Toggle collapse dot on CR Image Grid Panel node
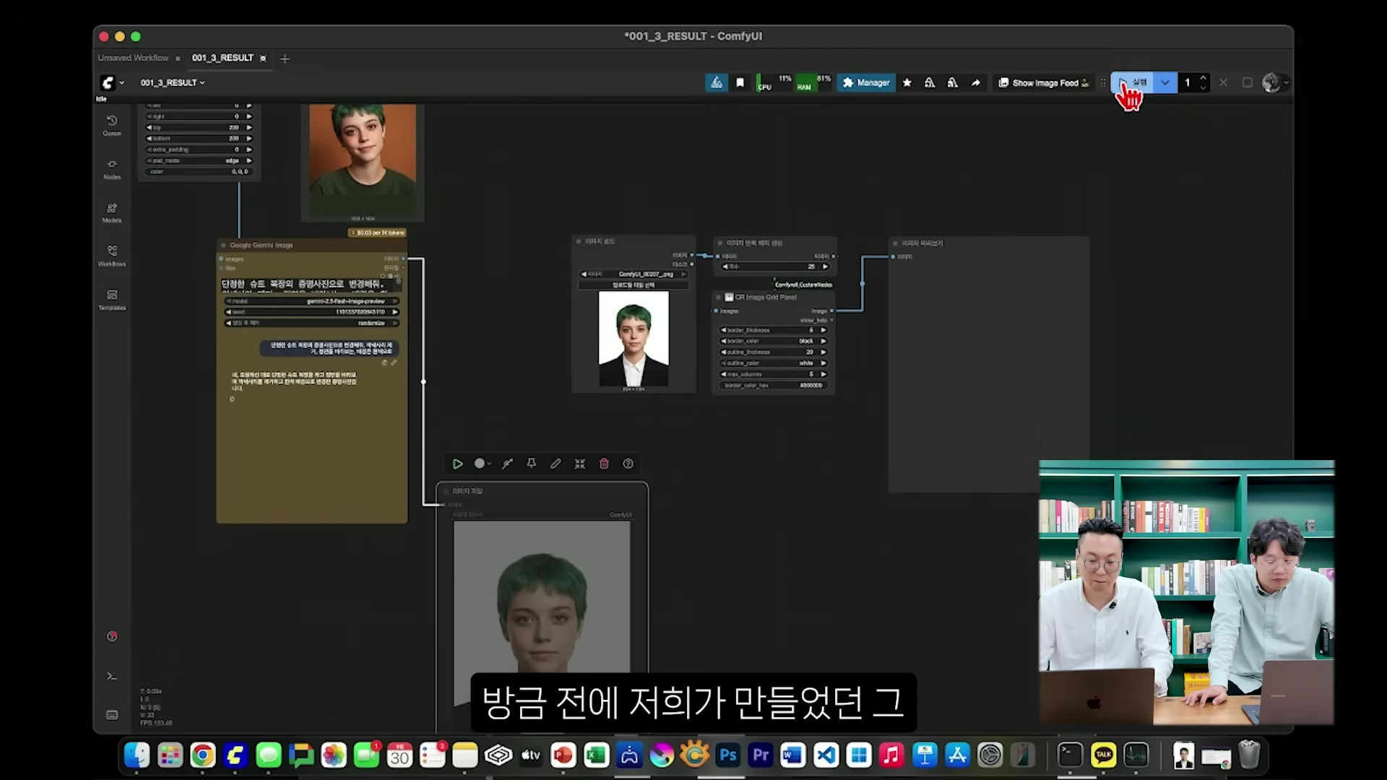 [x=718, y=298]
